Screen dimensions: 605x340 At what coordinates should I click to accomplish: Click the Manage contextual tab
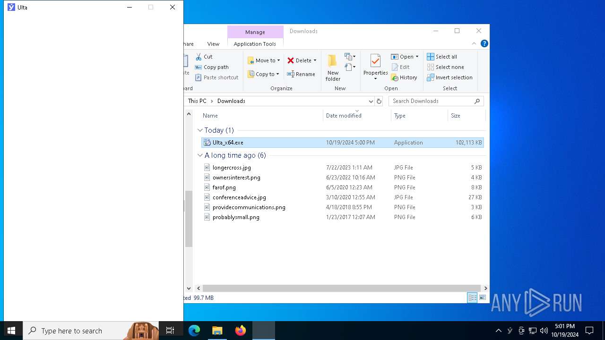[x=255, y=32]
